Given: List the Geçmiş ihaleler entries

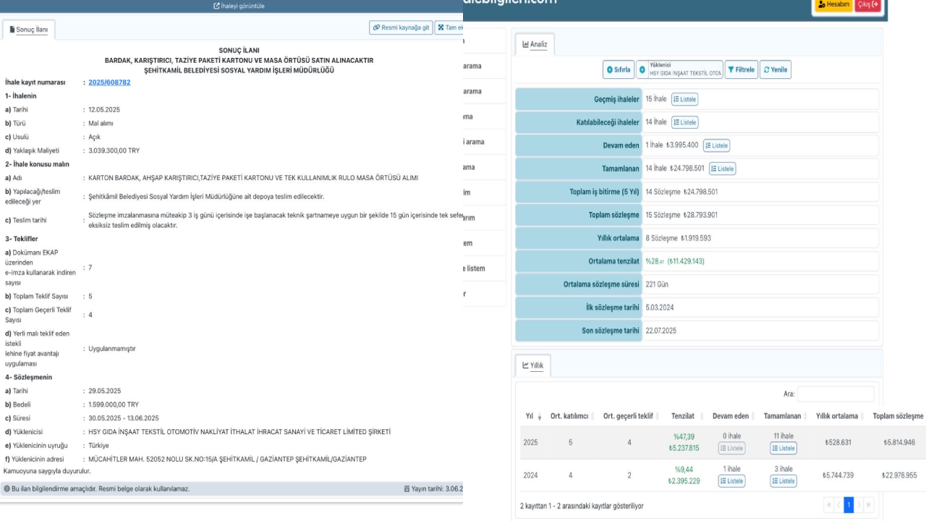Looking at the screenshot, I should [x=684, y=99].
